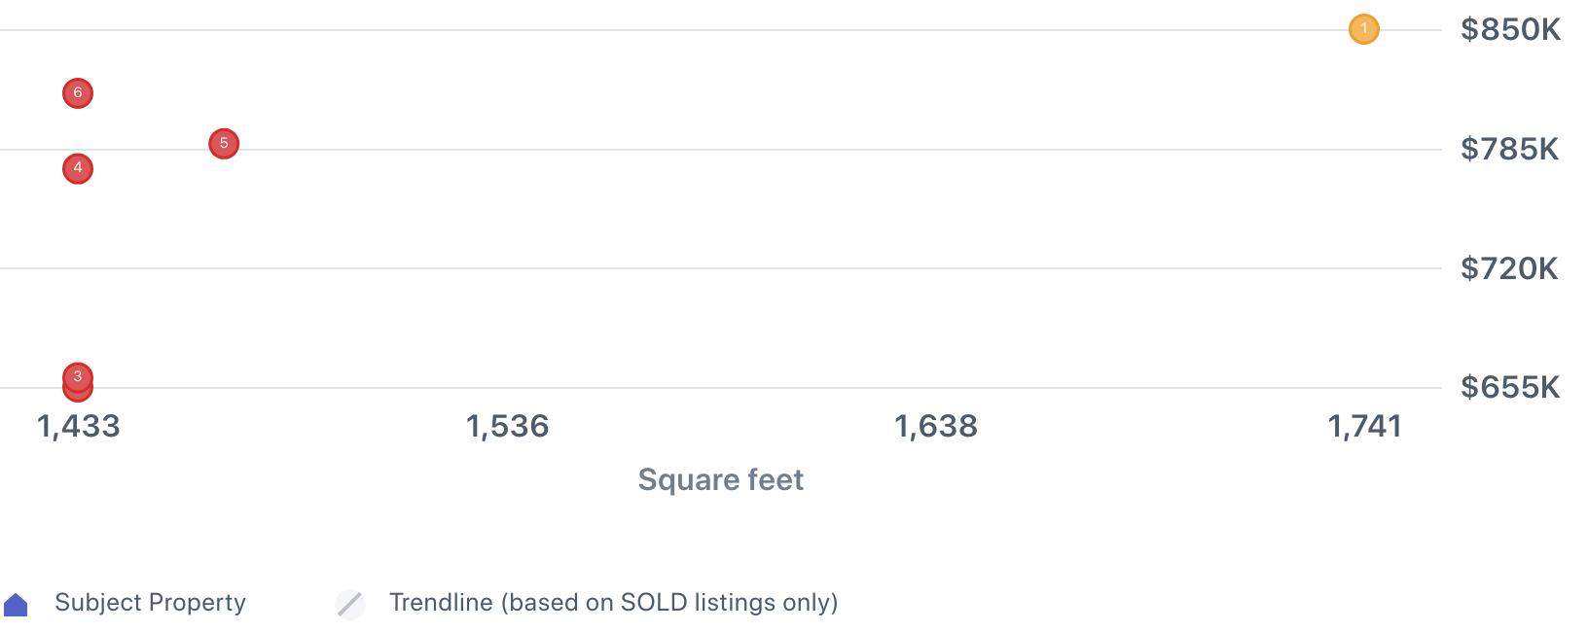This screenshot has width=1588, height=632.
Task: Click the 1,536 square feet tick label
Action: [507, 426]
